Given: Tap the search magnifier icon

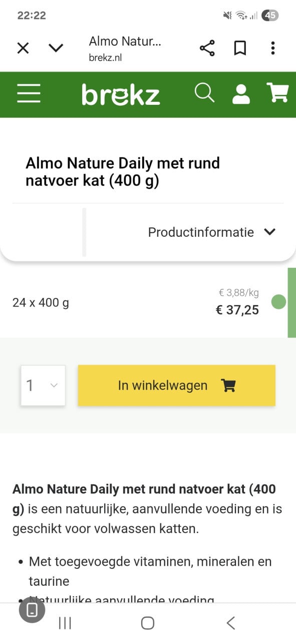Looking at the screenshot, I should tap(204, 93).
